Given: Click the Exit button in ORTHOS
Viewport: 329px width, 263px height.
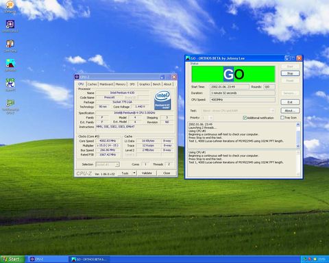Looking at the screenshot, I should (x=290, y=102).
